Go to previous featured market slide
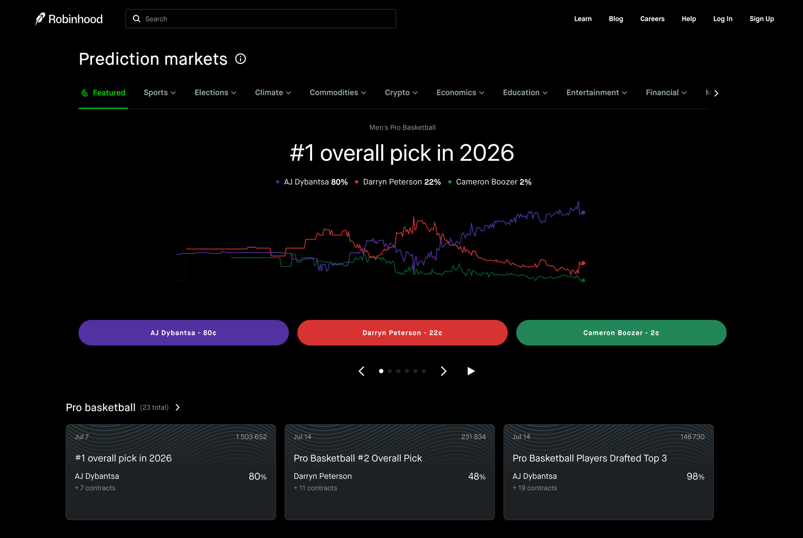This screenshot has height=538, width=803. click(x=361, y=371)
